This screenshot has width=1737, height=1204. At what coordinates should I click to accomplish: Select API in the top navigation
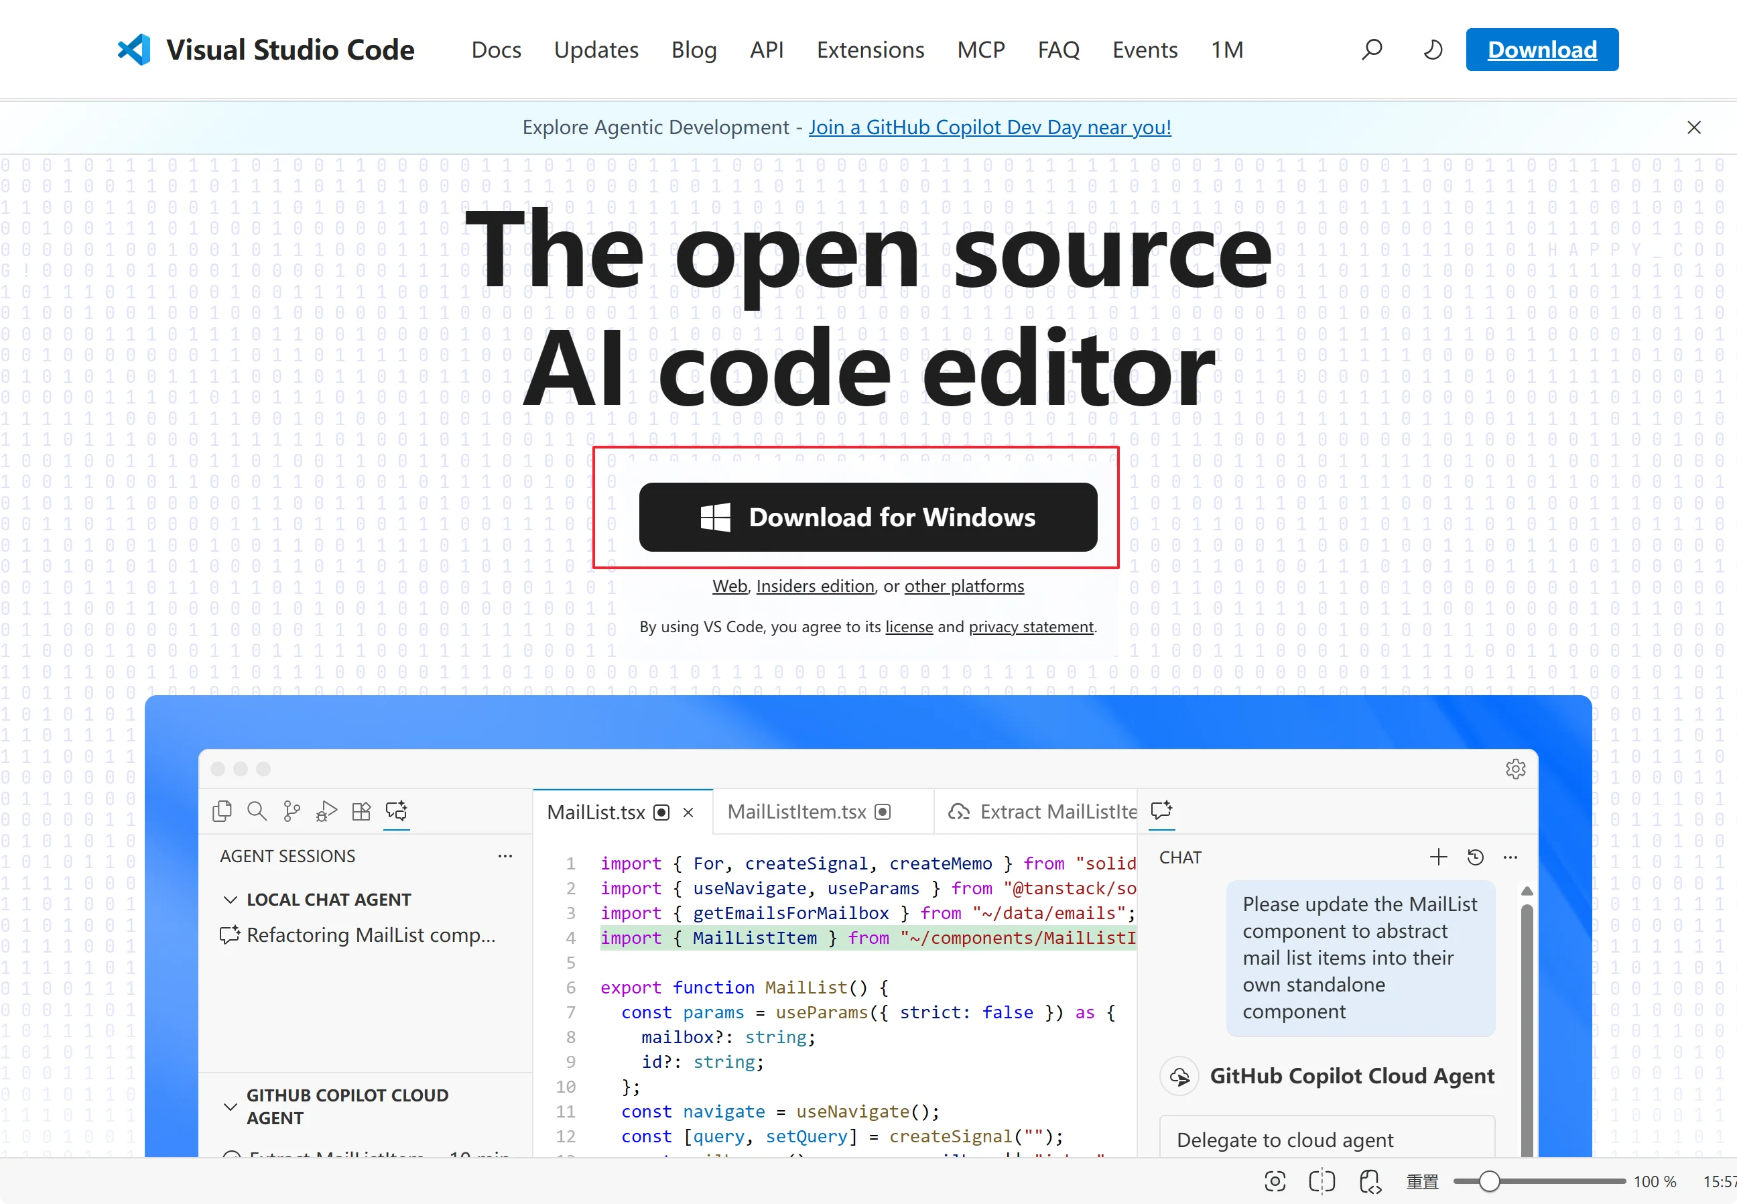click(x=767, y=50)
